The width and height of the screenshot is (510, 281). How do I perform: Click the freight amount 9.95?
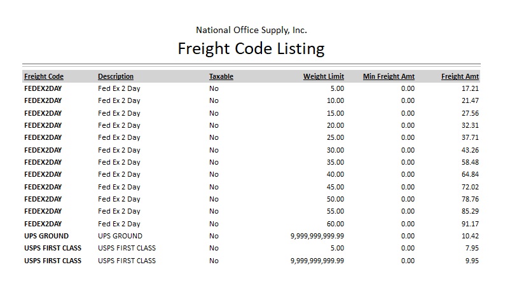tap(471, 261)
